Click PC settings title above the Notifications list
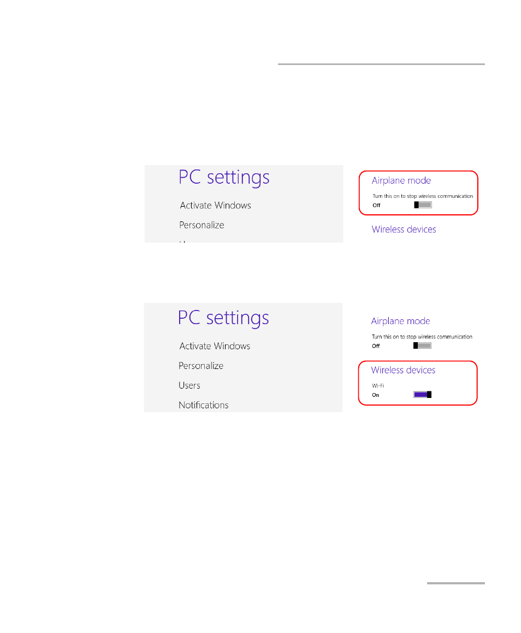 [x=223, y=318]
